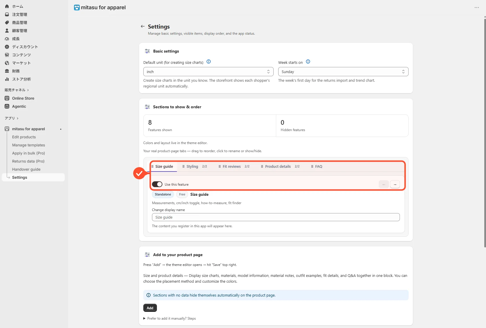Expand the 販売チャネル section chevron
486x328 pixels.
(28, 90)
